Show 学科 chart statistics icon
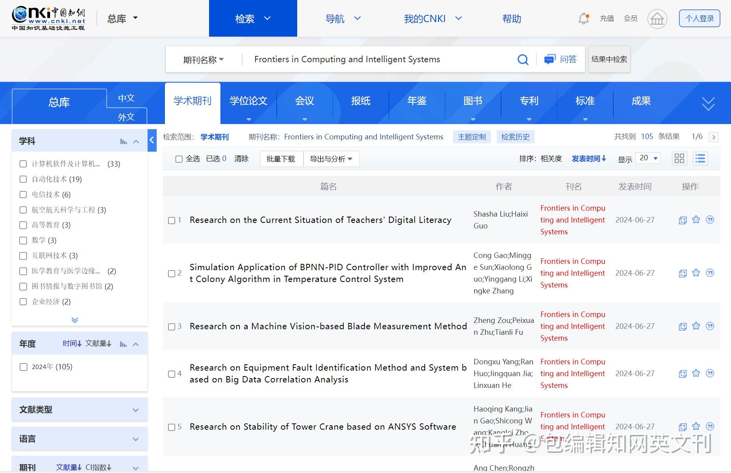Screen dimensions: 731x473 tap(124, 141)
